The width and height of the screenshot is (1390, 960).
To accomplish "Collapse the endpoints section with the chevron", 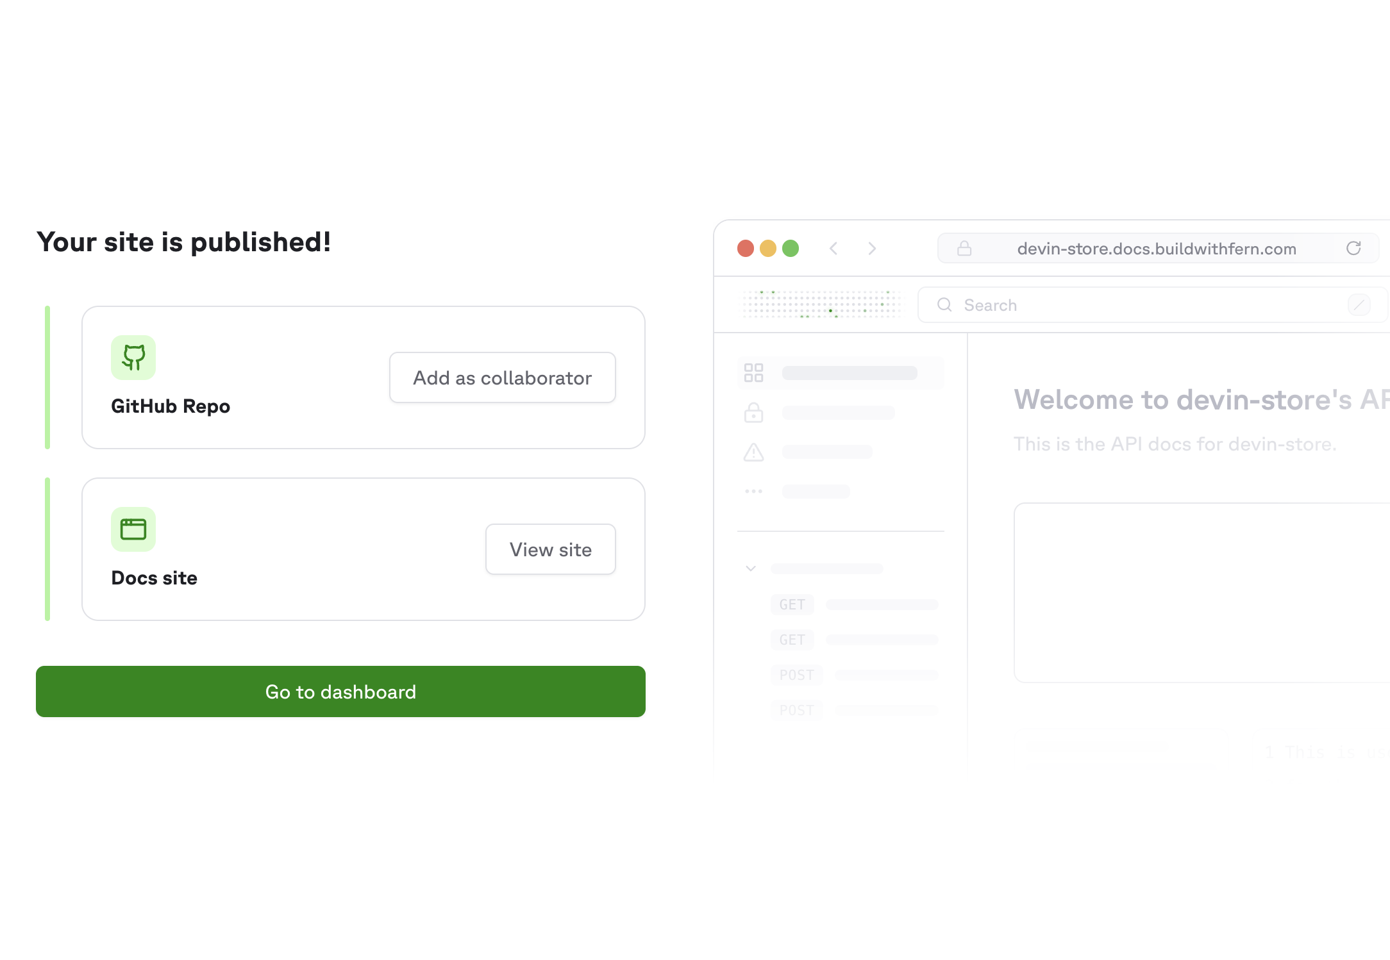I will click(x=749, y=568).
